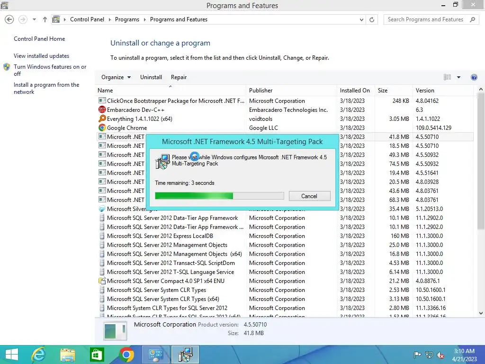Screen dimensions: 485x364
Task: Sort by the Name column header
Action: click(x=171, y=91)
